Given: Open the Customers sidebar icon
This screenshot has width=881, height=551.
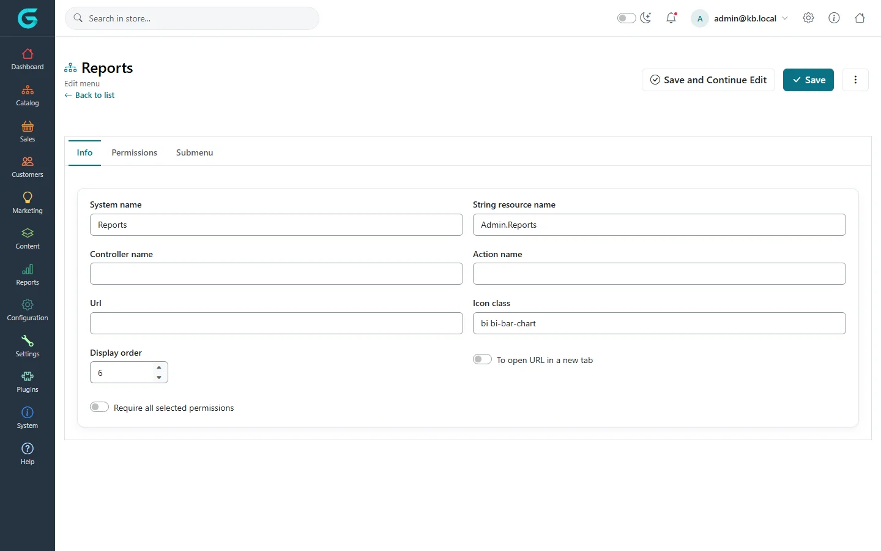Looking at the screenshot, I should tap(28, 162).
